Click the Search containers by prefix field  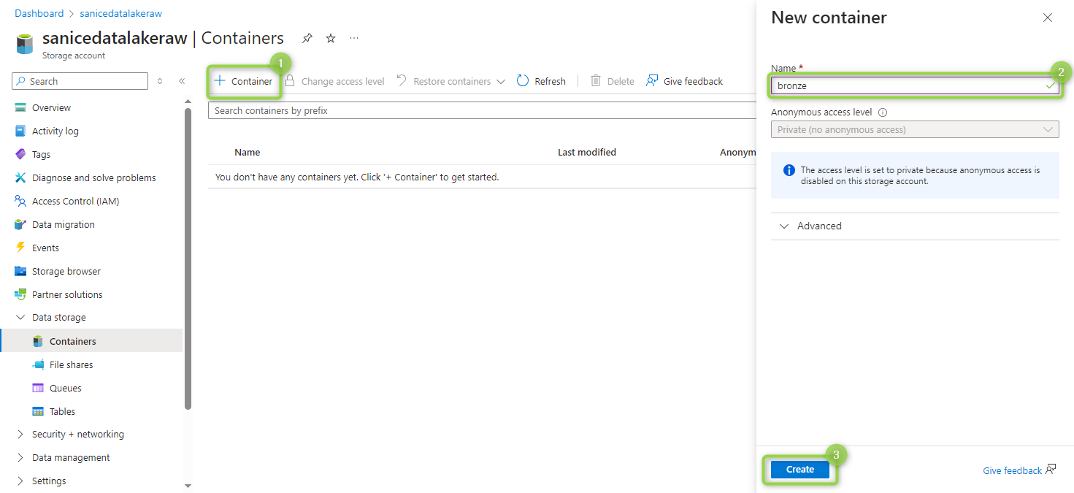(482, 110)
